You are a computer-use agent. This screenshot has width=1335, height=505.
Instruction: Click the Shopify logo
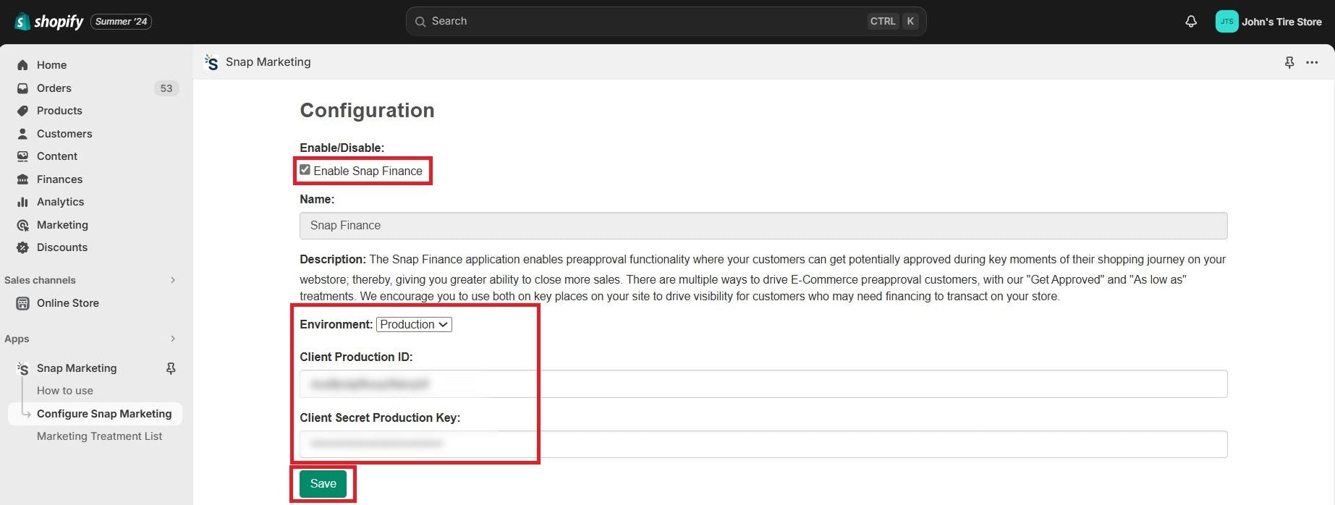point(48,22)
